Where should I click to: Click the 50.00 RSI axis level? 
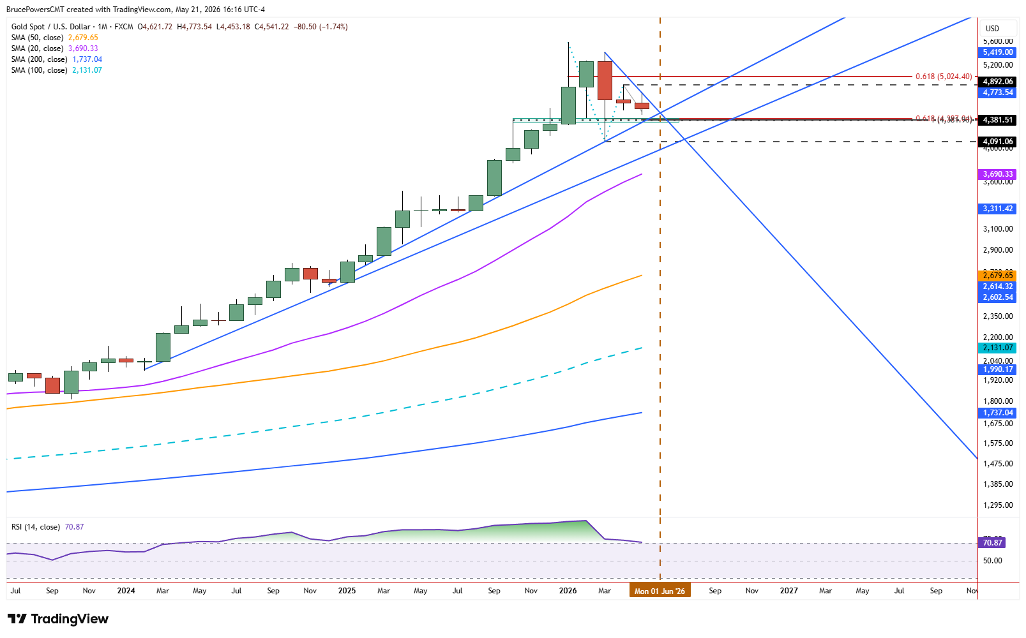tap(992, 561)
